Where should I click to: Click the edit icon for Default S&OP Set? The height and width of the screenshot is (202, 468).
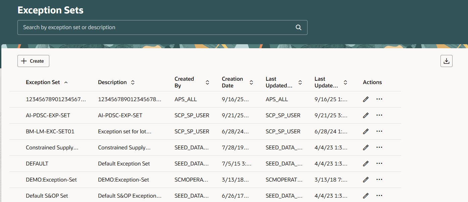(x=366, y=196)
